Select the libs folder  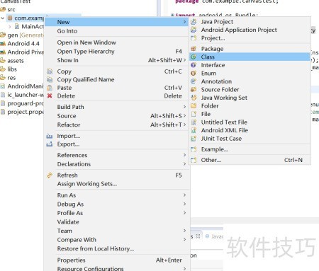[12, 69]
